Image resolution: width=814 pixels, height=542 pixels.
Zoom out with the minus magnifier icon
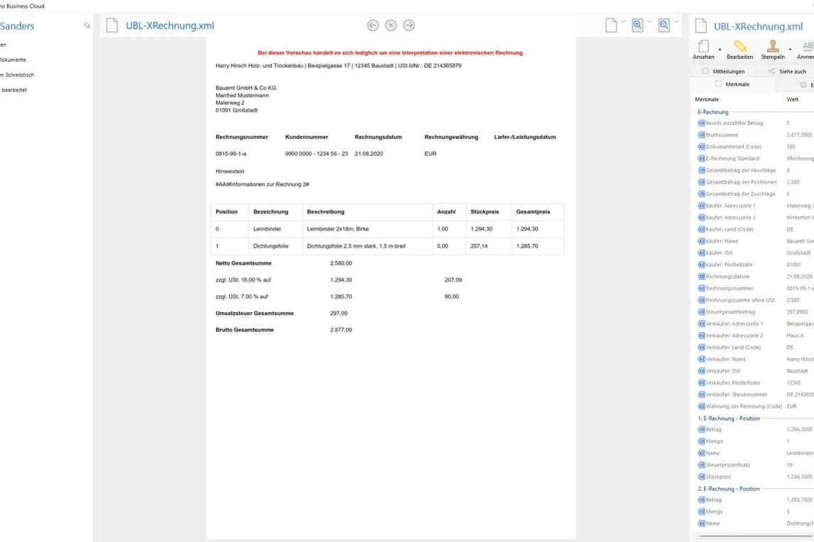tap(664, 25)
